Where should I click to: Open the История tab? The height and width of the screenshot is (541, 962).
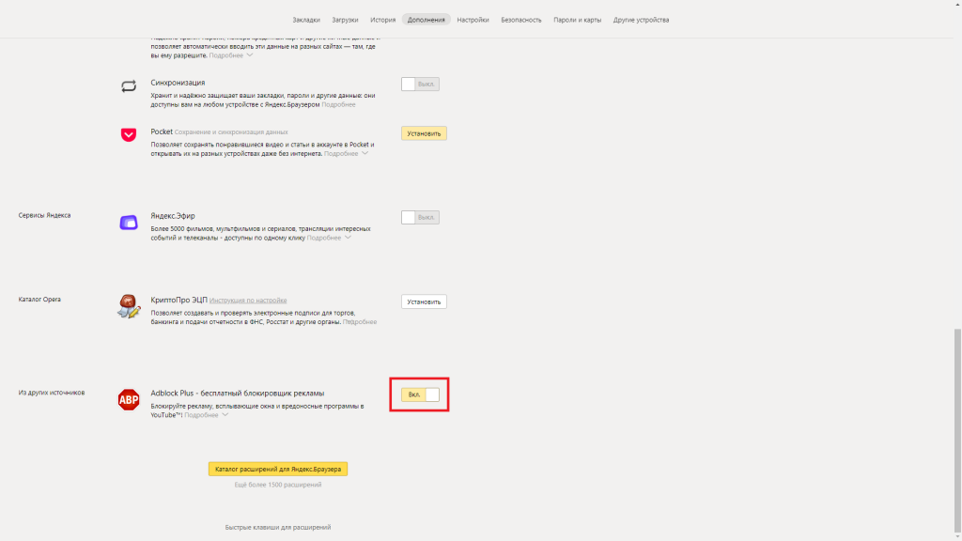[x=383, y=20]
